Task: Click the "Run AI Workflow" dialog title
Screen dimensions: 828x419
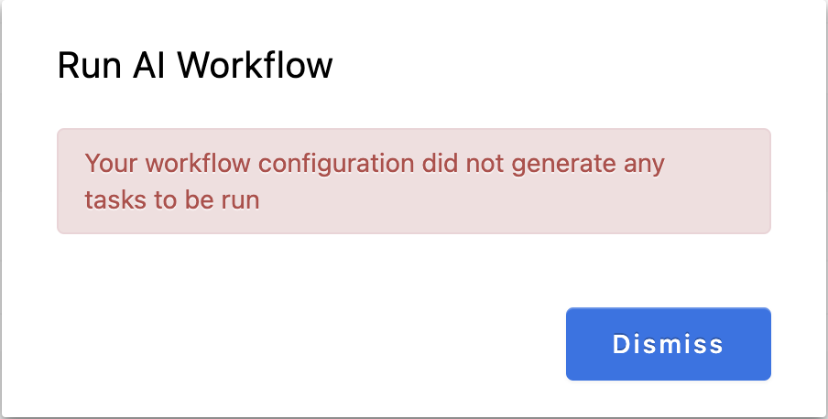Action: coord(194,66)
